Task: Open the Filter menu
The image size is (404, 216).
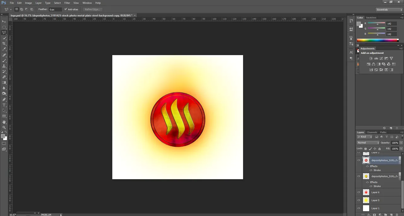Action: [67, 3]
